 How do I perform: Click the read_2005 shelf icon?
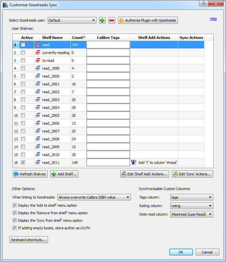(x=38, y=115)
